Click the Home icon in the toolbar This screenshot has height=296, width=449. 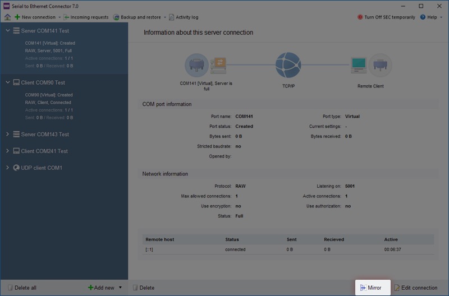point(7,17)
